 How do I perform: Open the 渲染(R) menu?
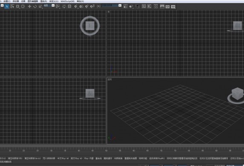click(x=43, y=1)
